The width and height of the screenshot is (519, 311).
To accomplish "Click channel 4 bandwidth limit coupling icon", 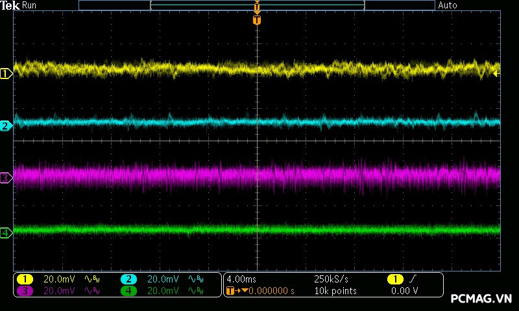I will [196, 291].
